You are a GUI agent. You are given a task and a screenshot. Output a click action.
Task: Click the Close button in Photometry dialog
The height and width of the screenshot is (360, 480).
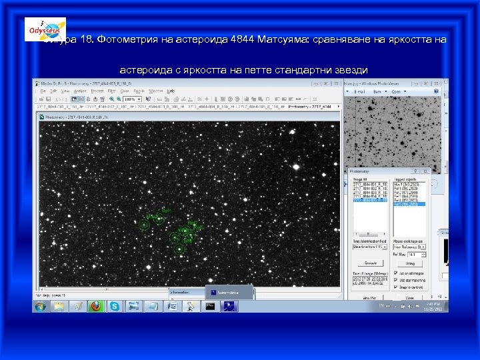pyautogui.click(x=409, y=297)
